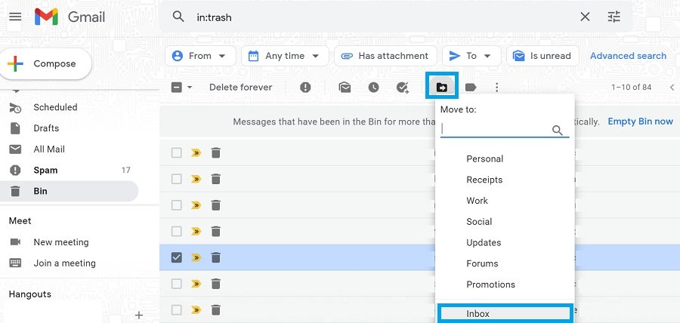Toggle the select-all checkbox in toolbar
Viewport: 680px width, 323px height.
coord(177,88)
